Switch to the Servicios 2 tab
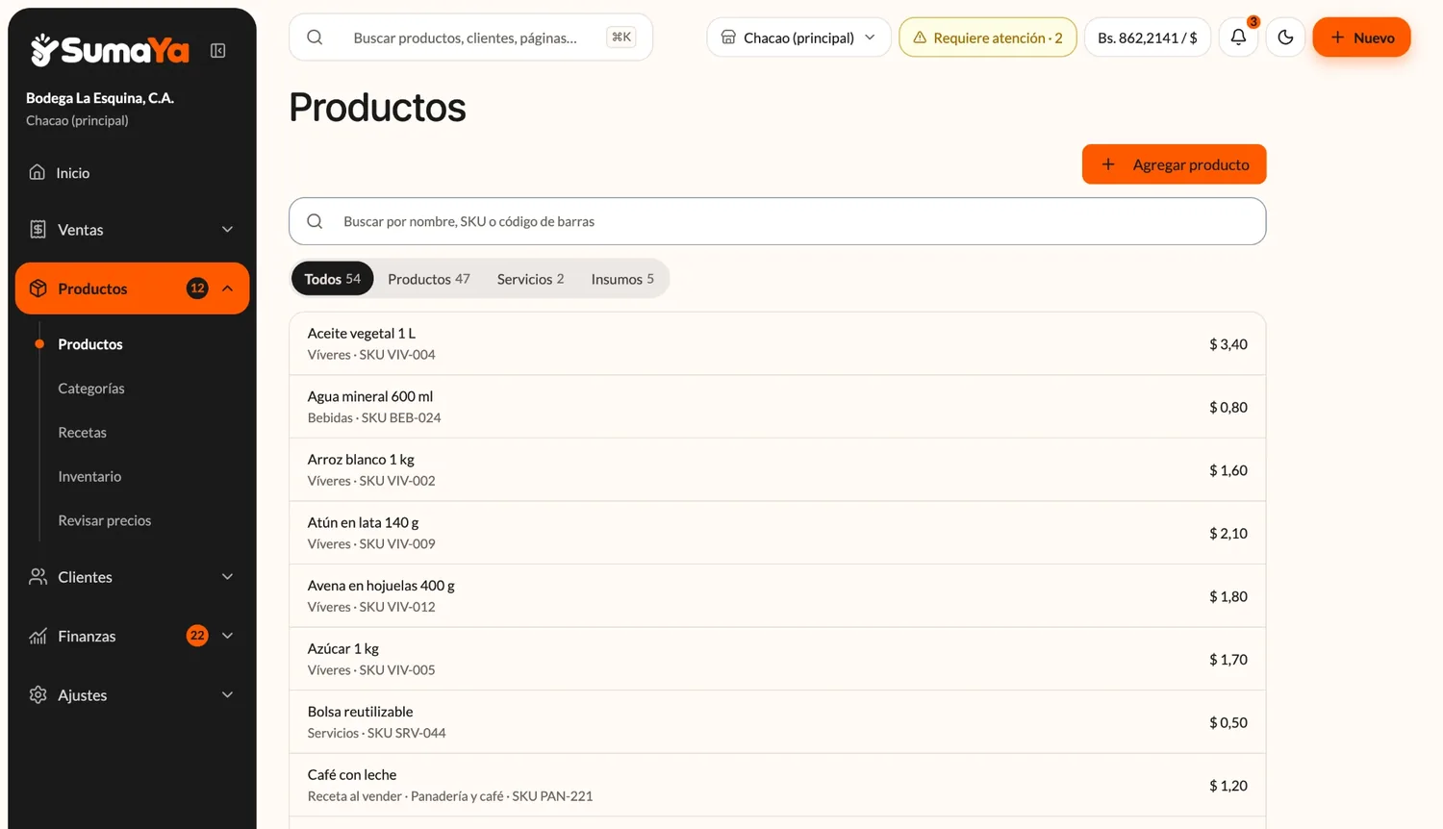Screen dimensions: 1443x829 point(530,279)
